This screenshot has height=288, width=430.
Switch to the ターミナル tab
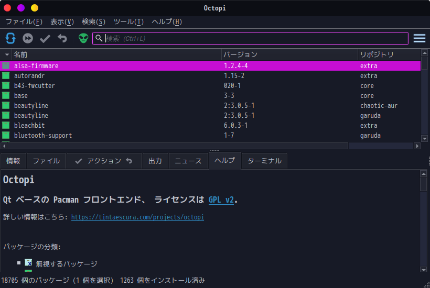pos(265,161)
